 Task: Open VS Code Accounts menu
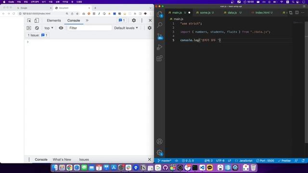pyautogui.click(x=159, y=141)
